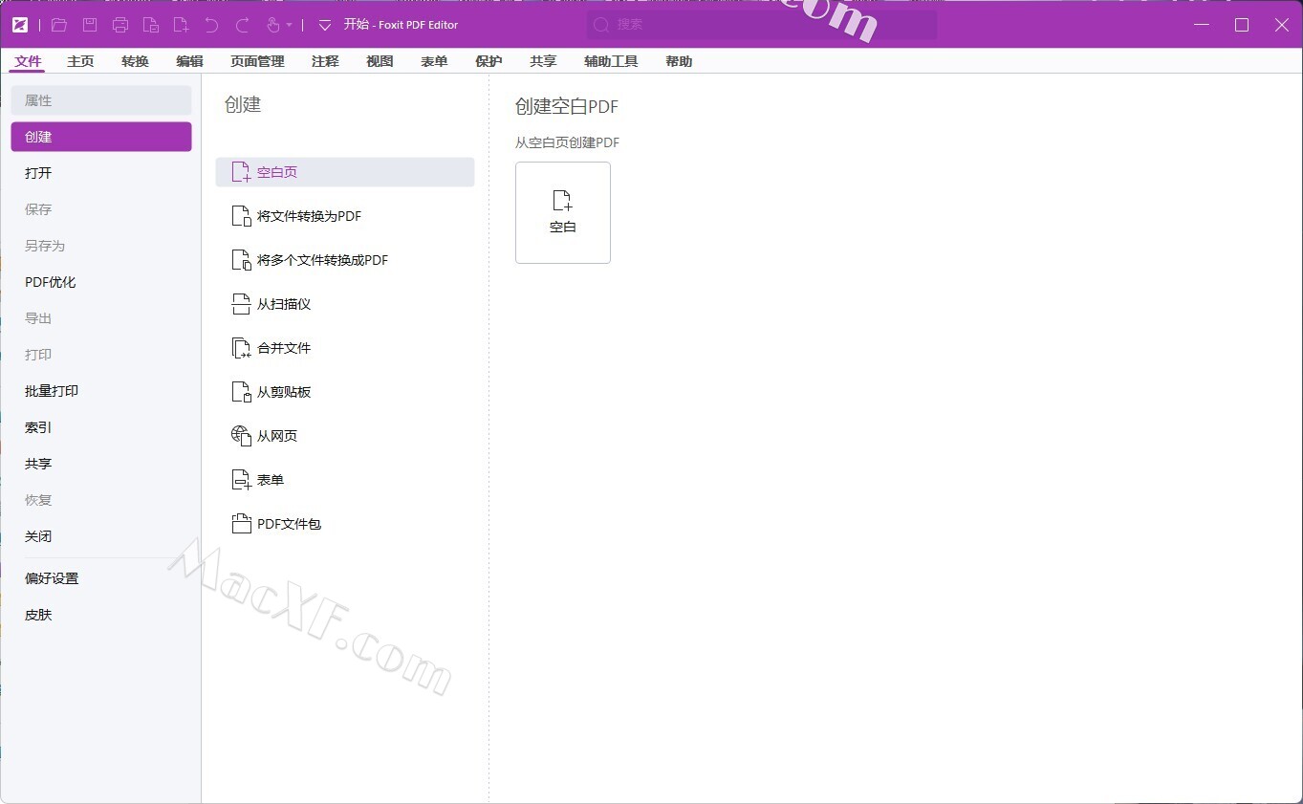Viewport: 1303px width, 804px height.
Task: Click the 从剪贴板 icon
Action: pos(241,392)
